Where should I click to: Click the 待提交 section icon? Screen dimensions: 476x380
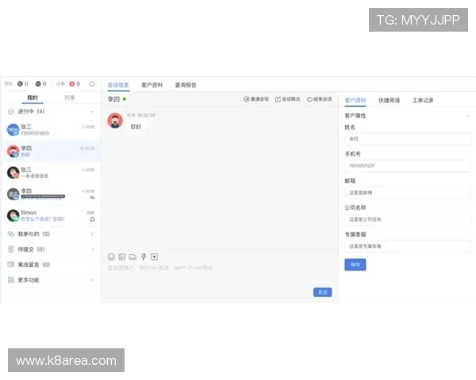click(11, 249)
